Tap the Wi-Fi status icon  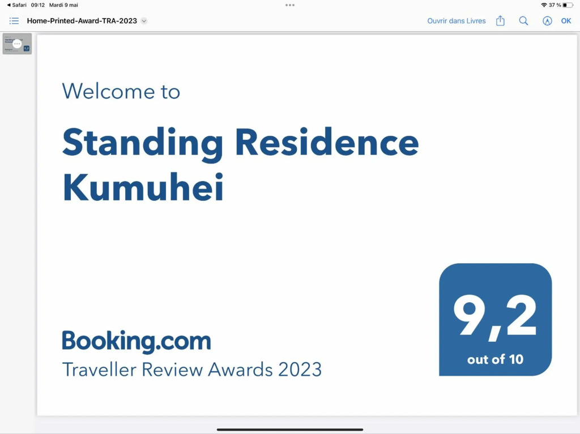point(544,5)
